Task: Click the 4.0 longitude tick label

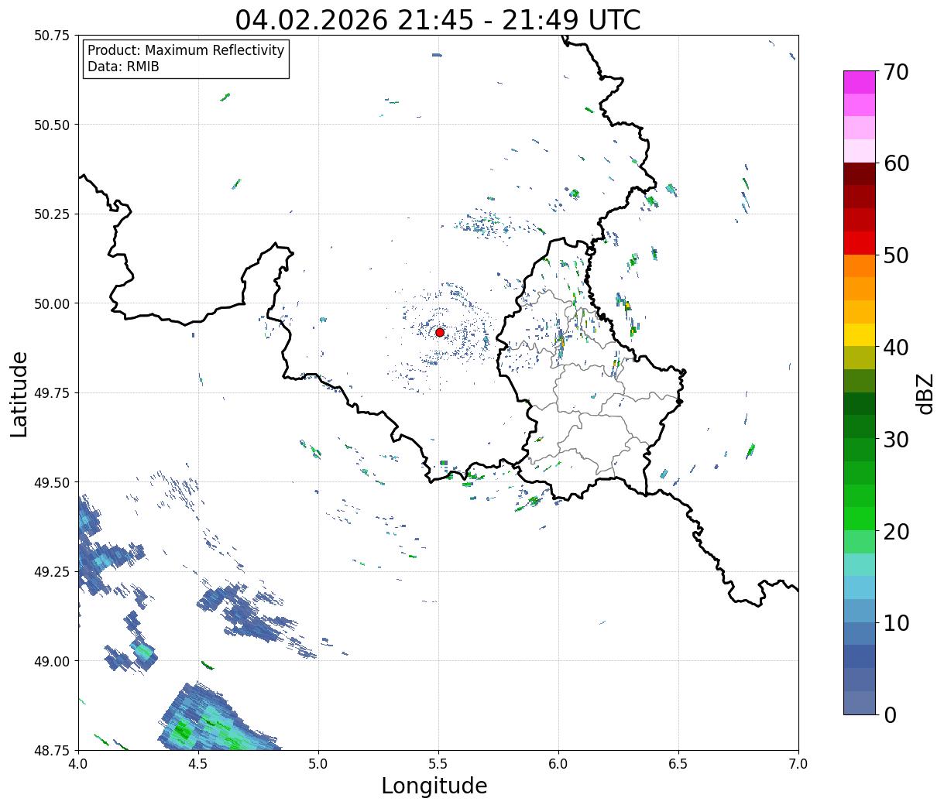Action: tap(78, 764)
